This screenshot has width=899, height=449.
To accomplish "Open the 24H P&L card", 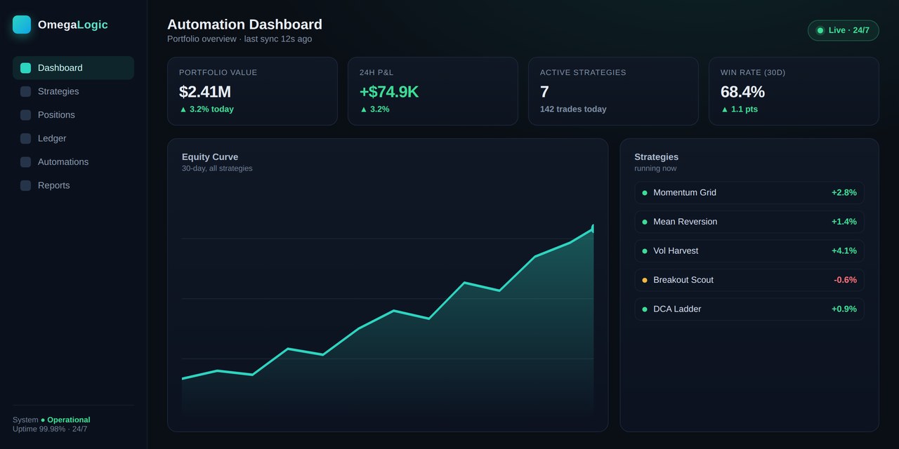I will [x=433, y=91].
